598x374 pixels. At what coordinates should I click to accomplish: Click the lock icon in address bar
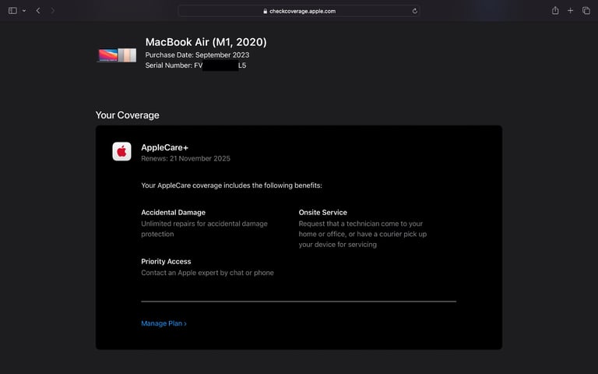coord(265,11)
